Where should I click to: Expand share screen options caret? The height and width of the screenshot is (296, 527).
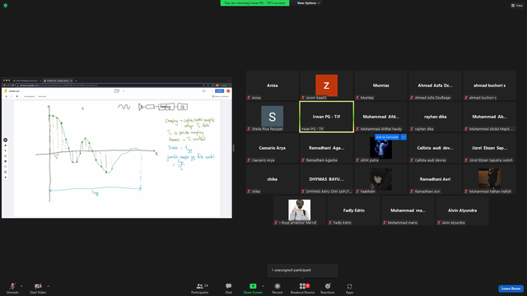(x=263, y=286)
